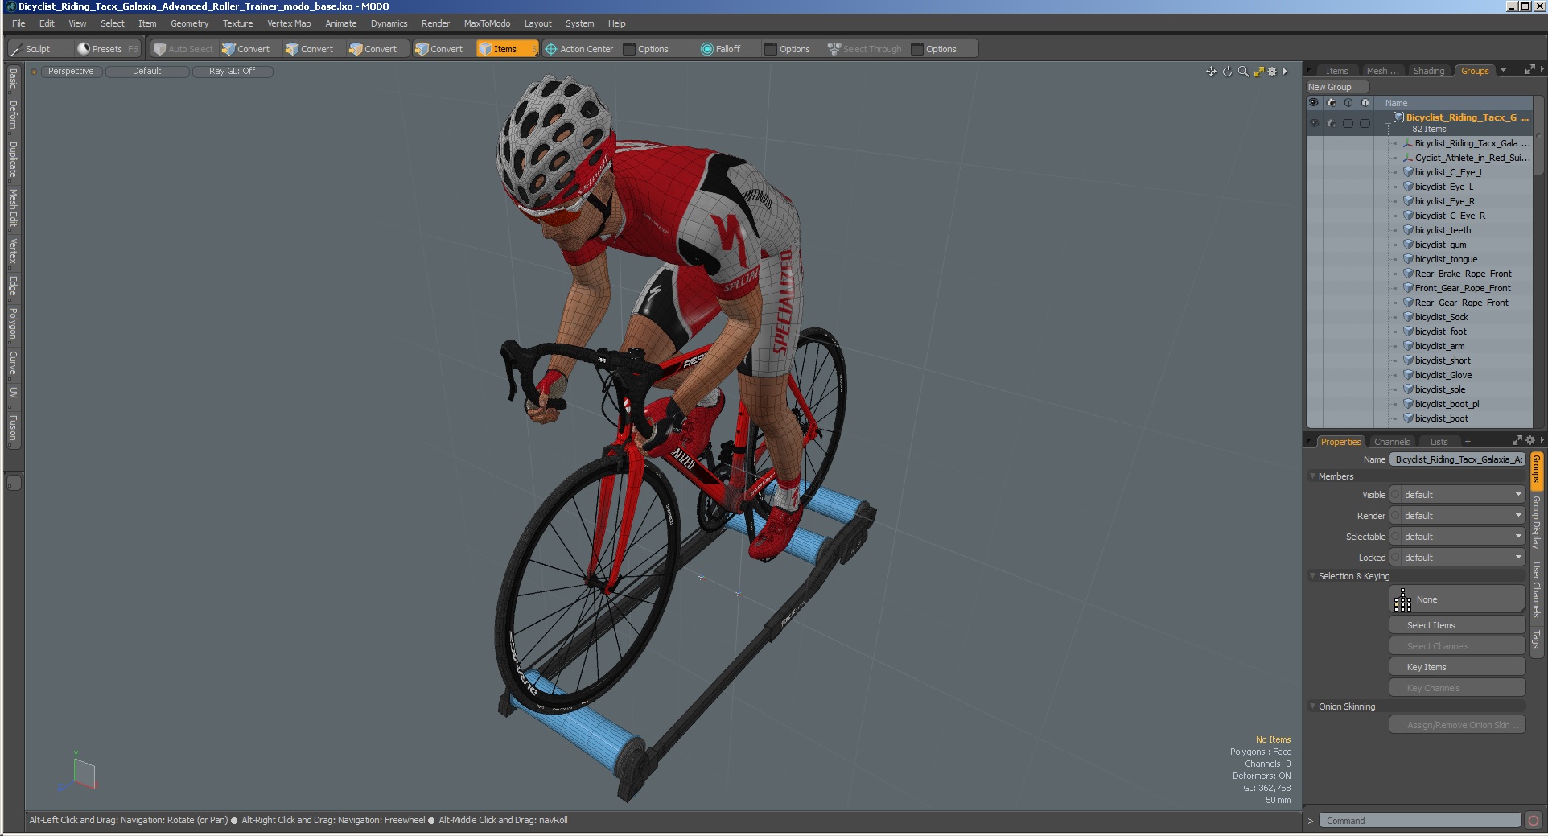The width and height of the screenshot is (1548, 836).
Task: Click the Key Items button
Action: point(1457,667)
